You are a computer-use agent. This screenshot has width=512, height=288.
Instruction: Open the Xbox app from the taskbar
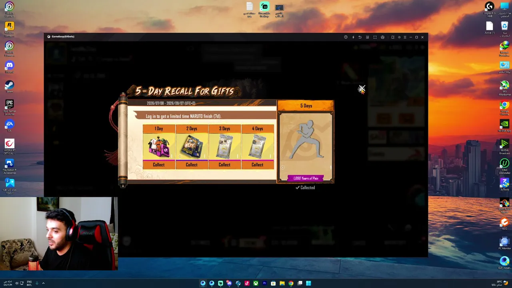[256, 283]
